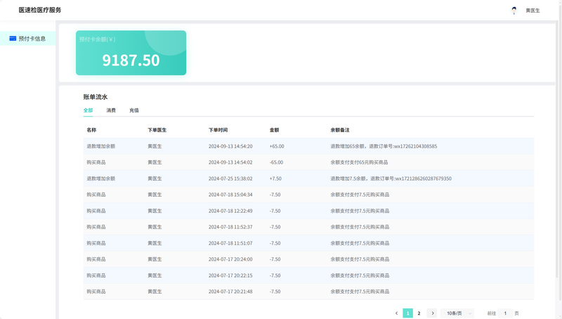Switch to the 消费 tab
This screenshot has width=562, height=319.
point(111,110)
